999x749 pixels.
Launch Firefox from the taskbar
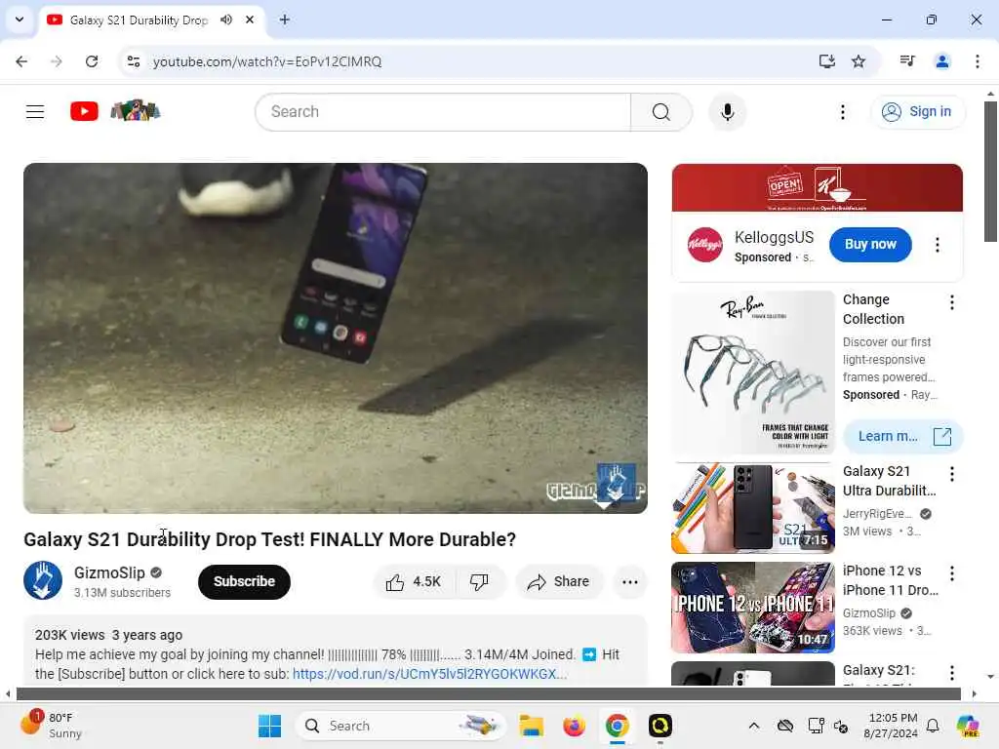pos(574,726)
